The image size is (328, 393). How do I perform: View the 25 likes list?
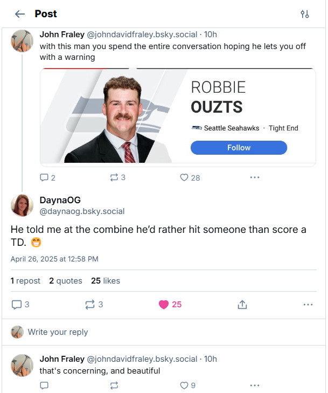[x=106, y=281]
